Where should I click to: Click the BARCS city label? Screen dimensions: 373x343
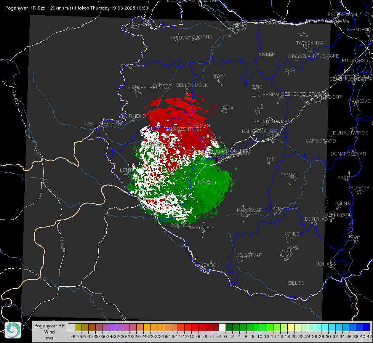click(x=211, y=265)
